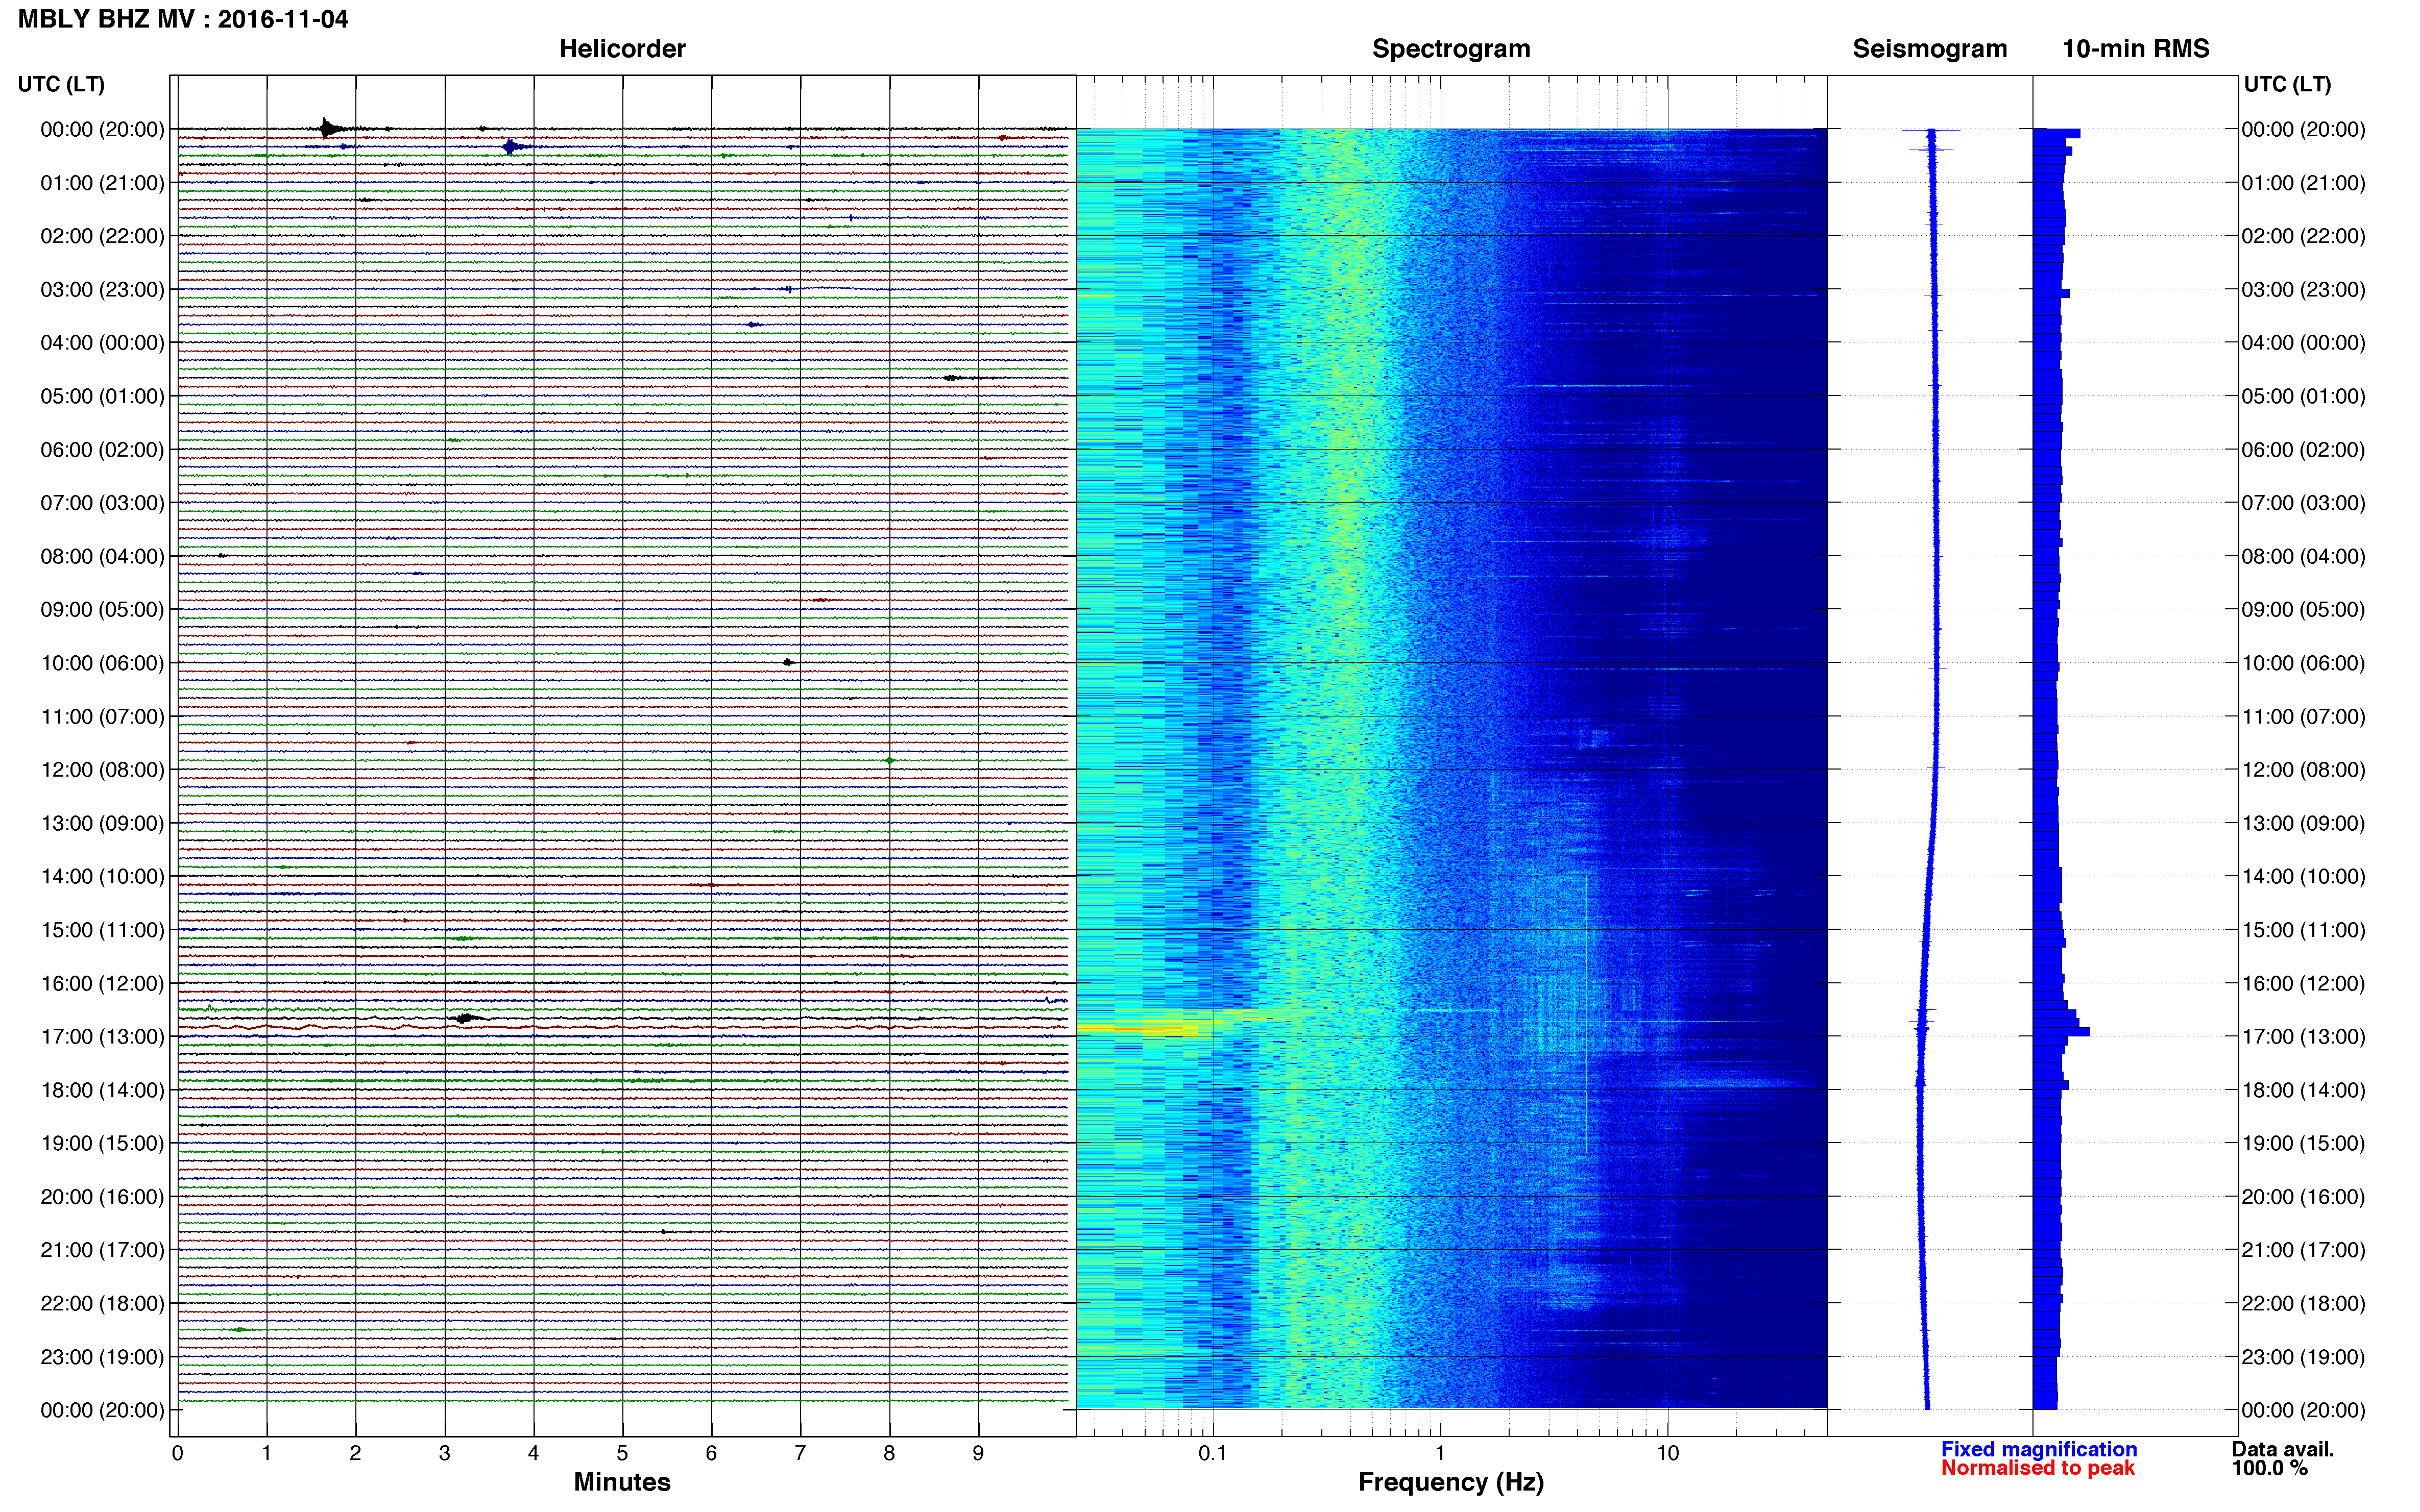Click the '100.0 %' data availability value
Image resolution: width=2420 pixels, height=1512 pixels.
click(2269, 1468)
